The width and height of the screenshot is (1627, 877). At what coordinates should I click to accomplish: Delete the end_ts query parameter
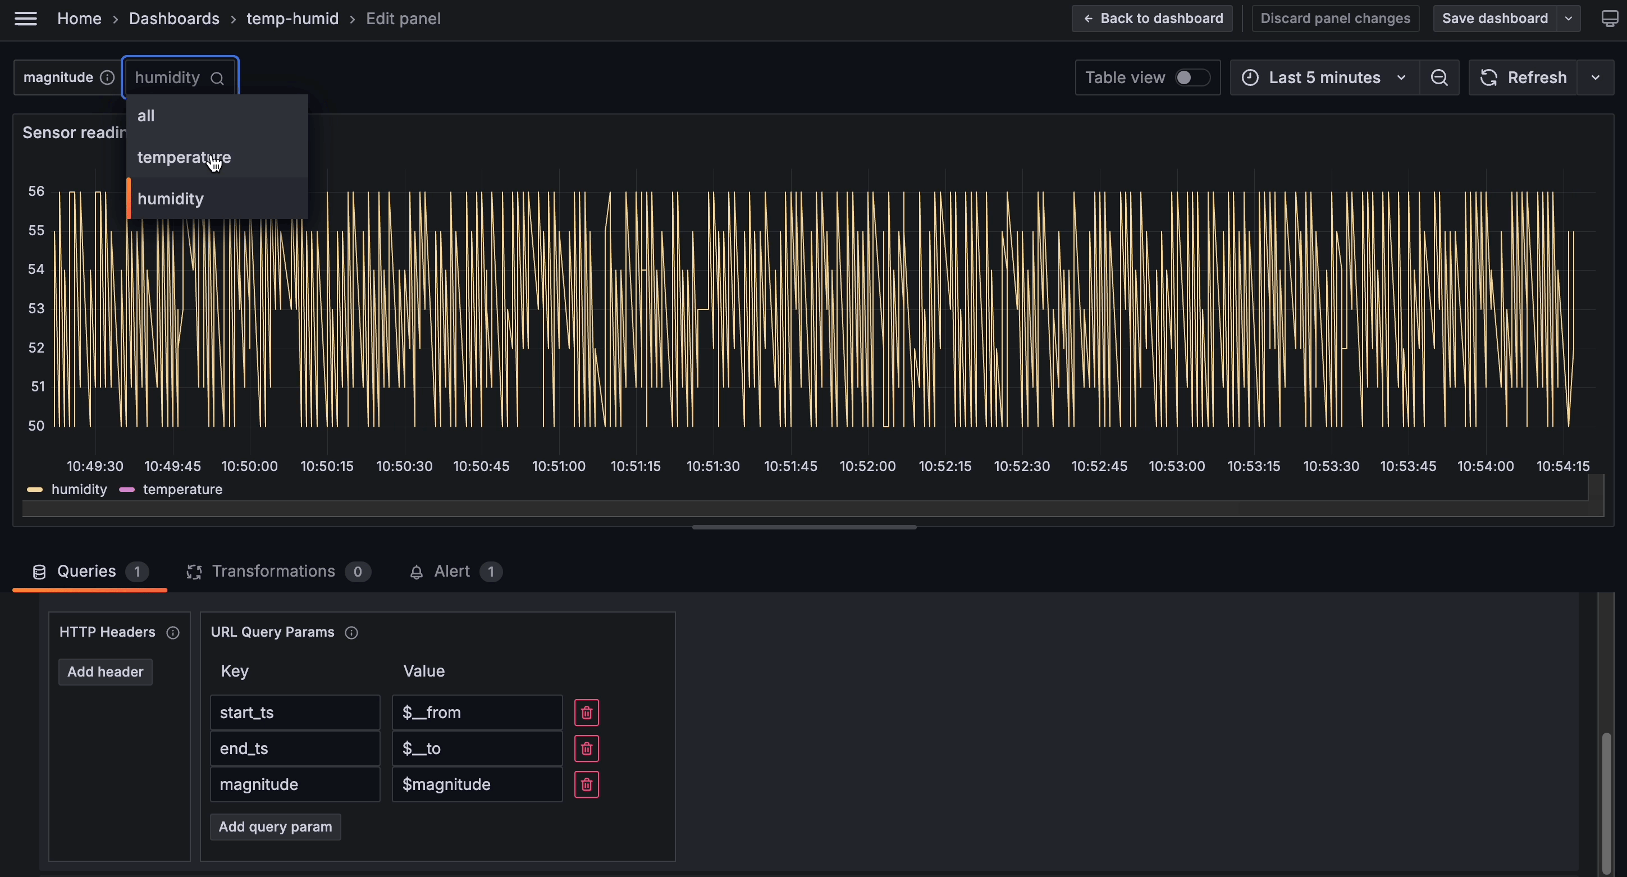coord(586,749)
